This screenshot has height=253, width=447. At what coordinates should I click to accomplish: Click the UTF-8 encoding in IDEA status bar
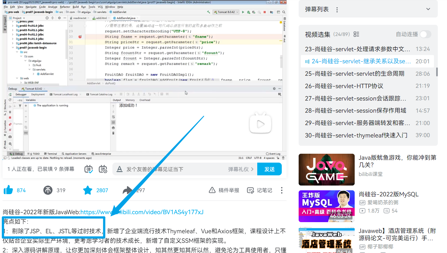[258, 158]
